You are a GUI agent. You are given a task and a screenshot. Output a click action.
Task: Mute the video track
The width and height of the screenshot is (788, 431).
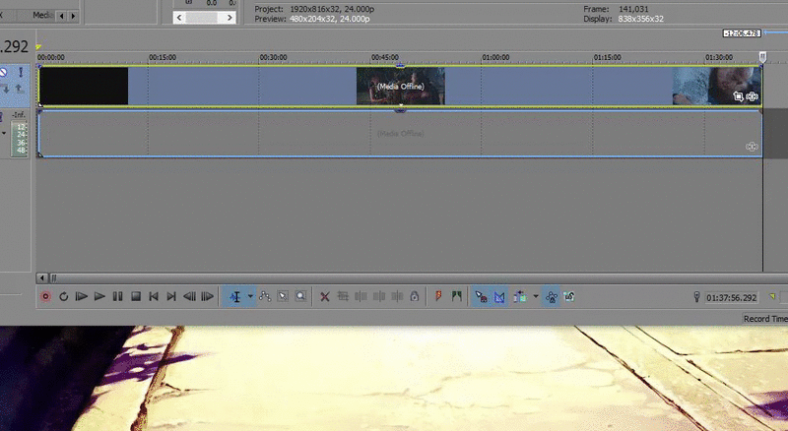click(5, 72)
